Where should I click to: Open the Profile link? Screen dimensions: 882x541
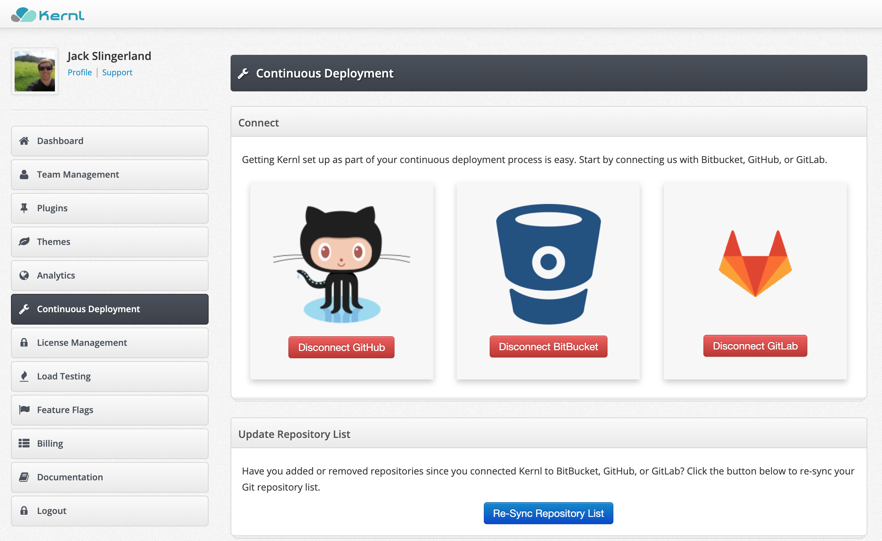click(x=80, y=72)
